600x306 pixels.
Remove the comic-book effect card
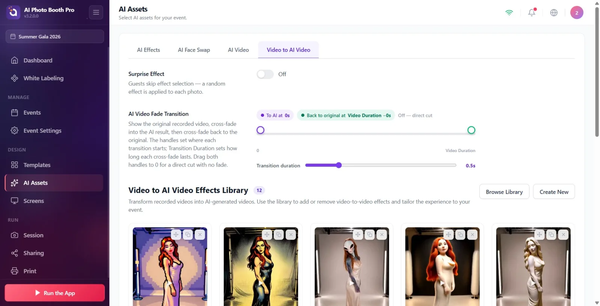pos(291,234)
